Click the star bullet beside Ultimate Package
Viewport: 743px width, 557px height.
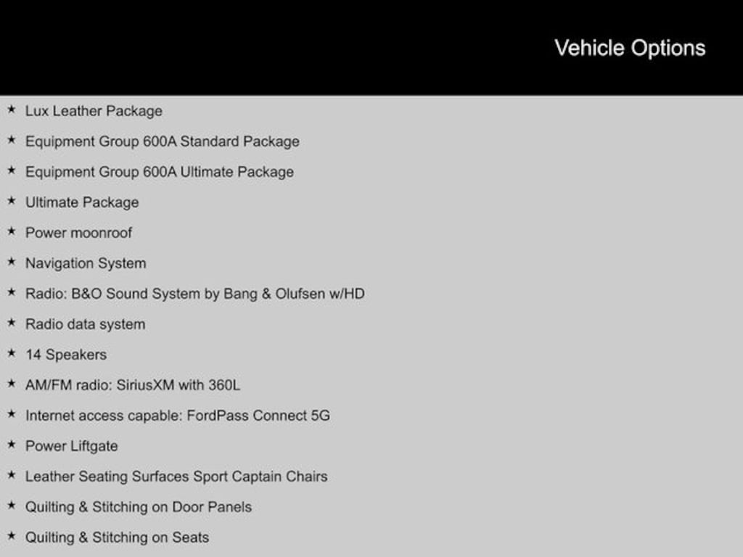pos(11,202)
